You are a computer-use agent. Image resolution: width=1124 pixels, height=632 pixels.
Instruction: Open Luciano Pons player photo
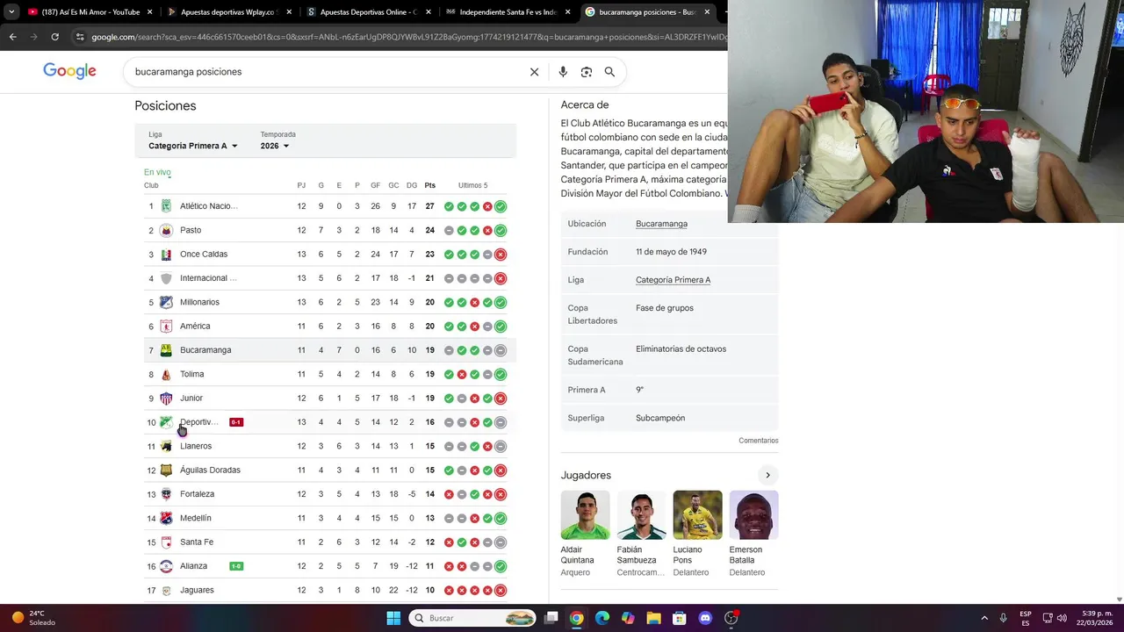click(x=697, y=515)
